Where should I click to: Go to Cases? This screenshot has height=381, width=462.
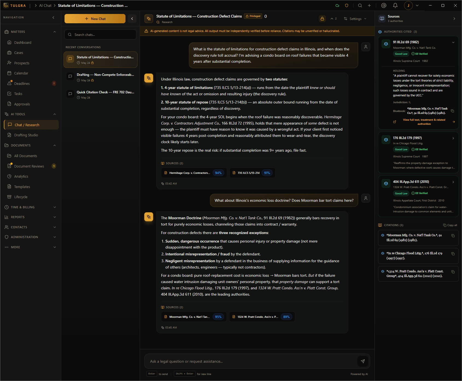(31, 53)
